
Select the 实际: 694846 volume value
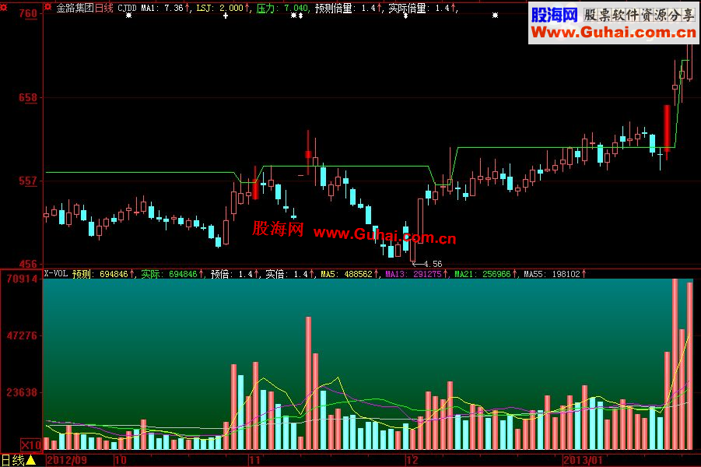(173, 274)
